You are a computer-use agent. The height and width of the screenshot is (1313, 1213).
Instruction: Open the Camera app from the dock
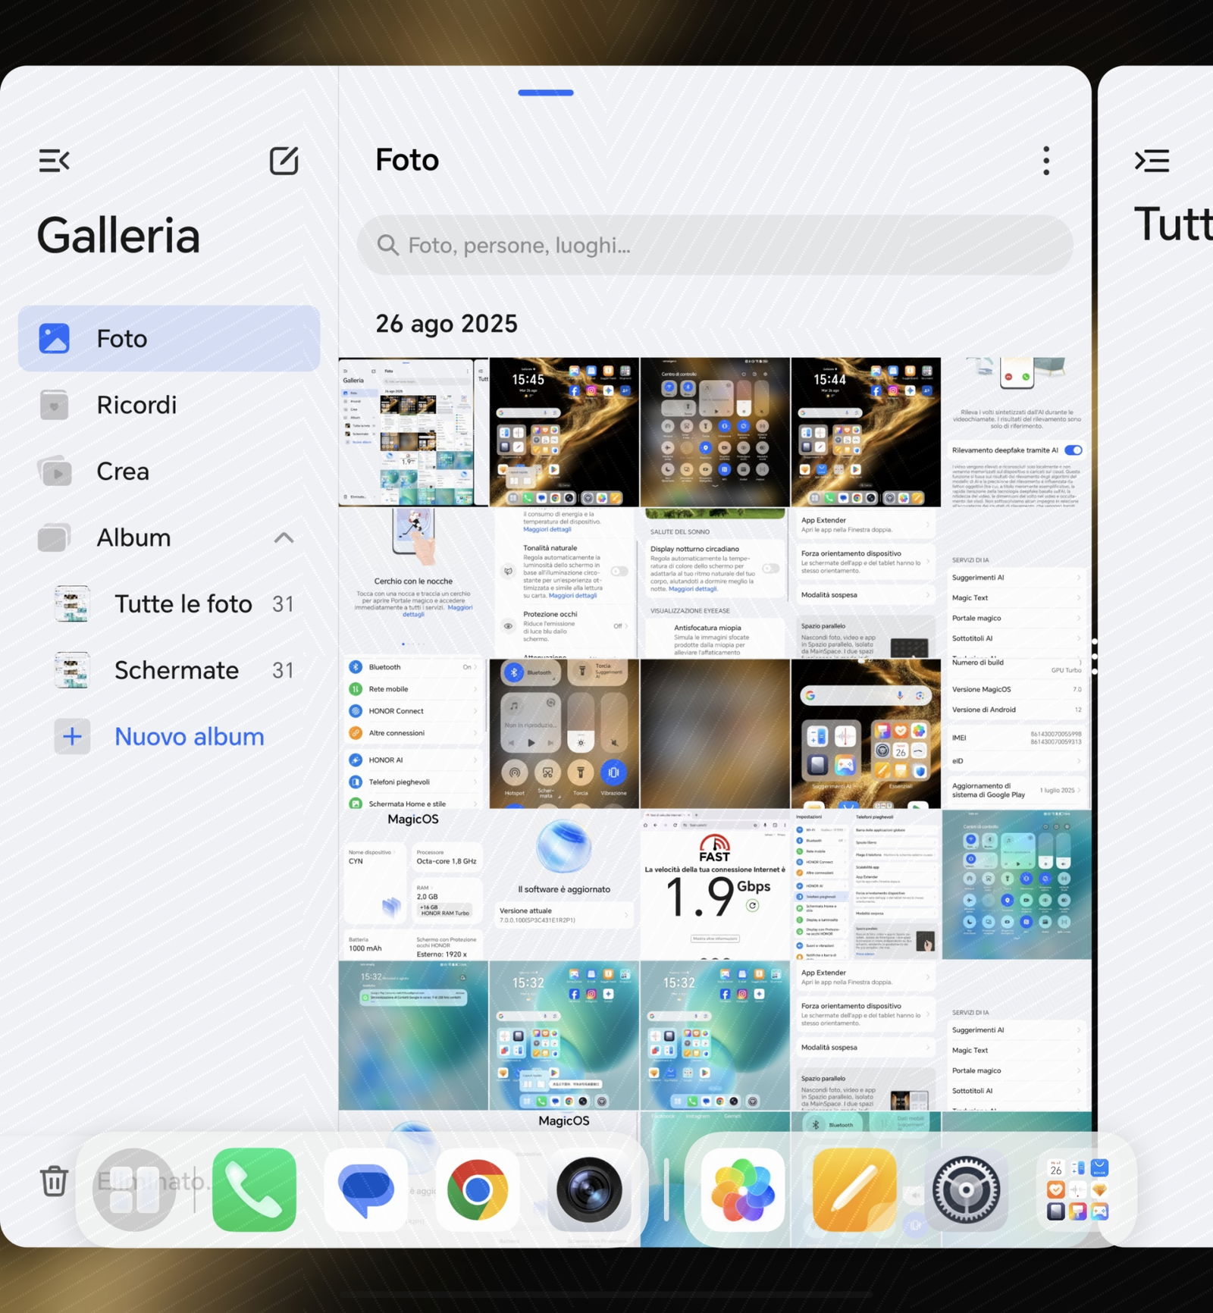(589, 1189)
